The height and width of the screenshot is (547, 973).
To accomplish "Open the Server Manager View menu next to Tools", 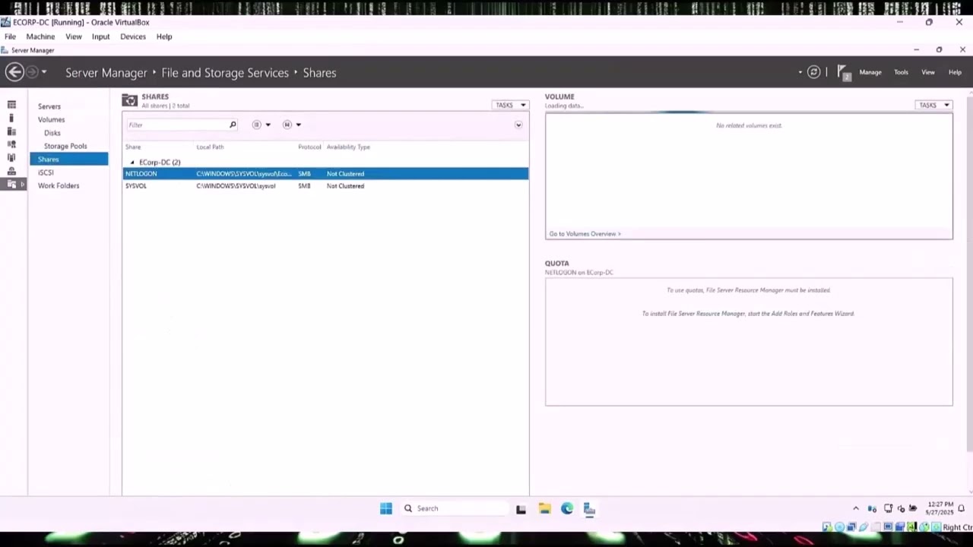I will [928, 72].
